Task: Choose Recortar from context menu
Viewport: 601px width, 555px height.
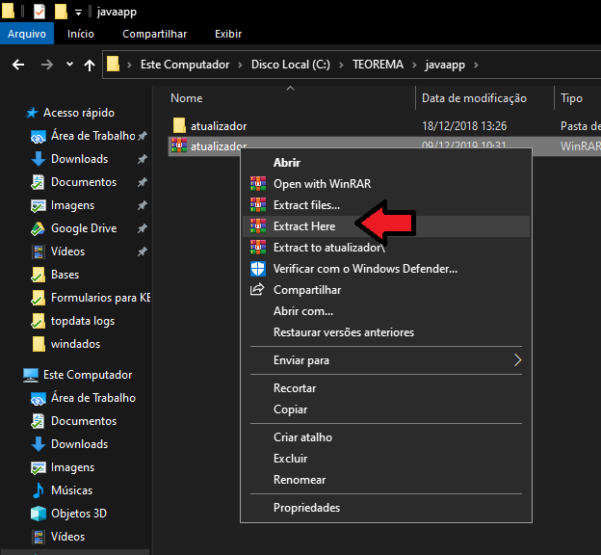Action: click(386, 388)
